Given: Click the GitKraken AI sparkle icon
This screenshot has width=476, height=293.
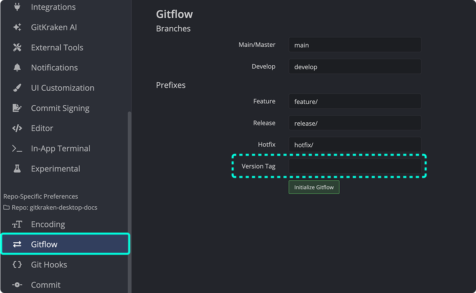Looking at the screenshot, I should click(x=17, y=27).
